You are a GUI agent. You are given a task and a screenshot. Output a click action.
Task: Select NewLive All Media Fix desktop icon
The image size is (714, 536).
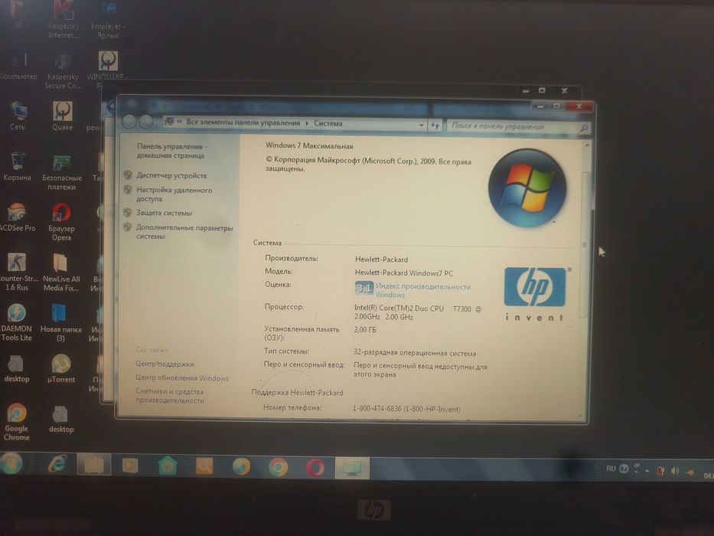click(61, 273)
